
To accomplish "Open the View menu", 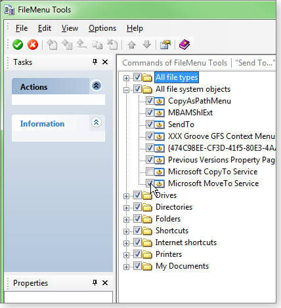I will pyautogui.click(x=70, y=28).
